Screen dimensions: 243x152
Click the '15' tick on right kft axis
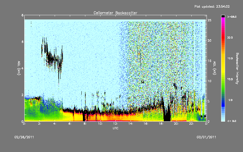tap(209, 61)
